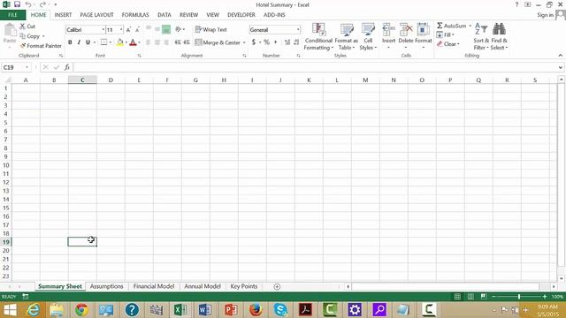Open the font size dropdown
Screen dimensions: 566x318
tap(121, 30)
